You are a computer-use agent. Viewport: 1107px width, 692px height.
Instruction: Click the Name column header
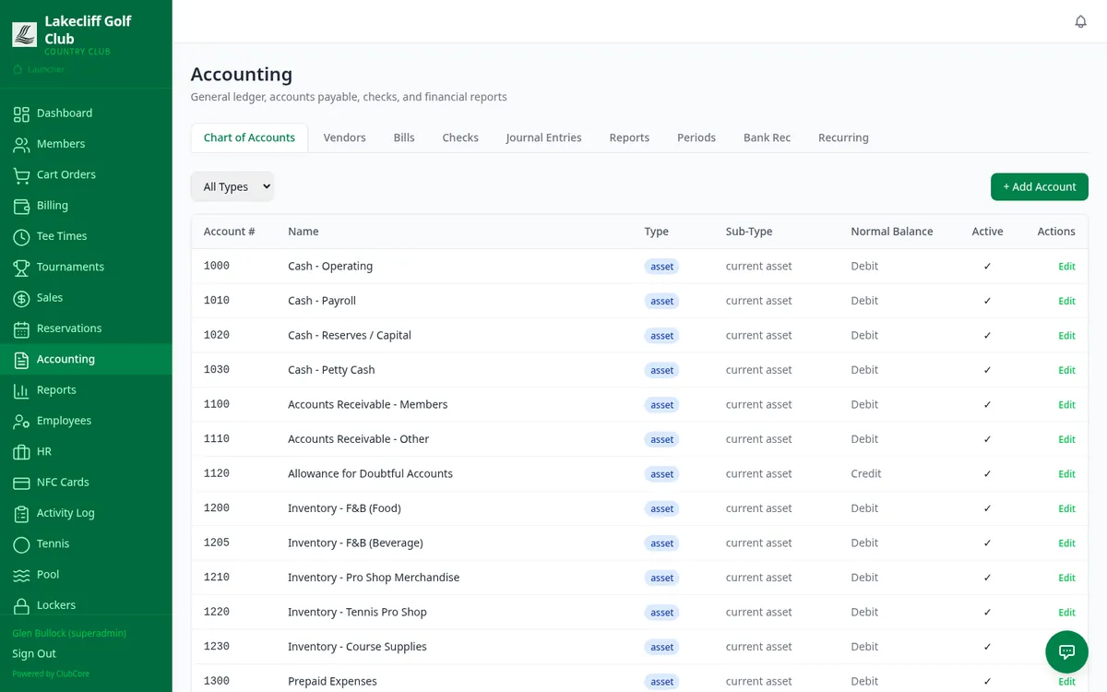click(304, 232)
